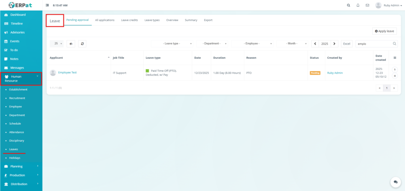Open the table column menu icon

(395, 58)
